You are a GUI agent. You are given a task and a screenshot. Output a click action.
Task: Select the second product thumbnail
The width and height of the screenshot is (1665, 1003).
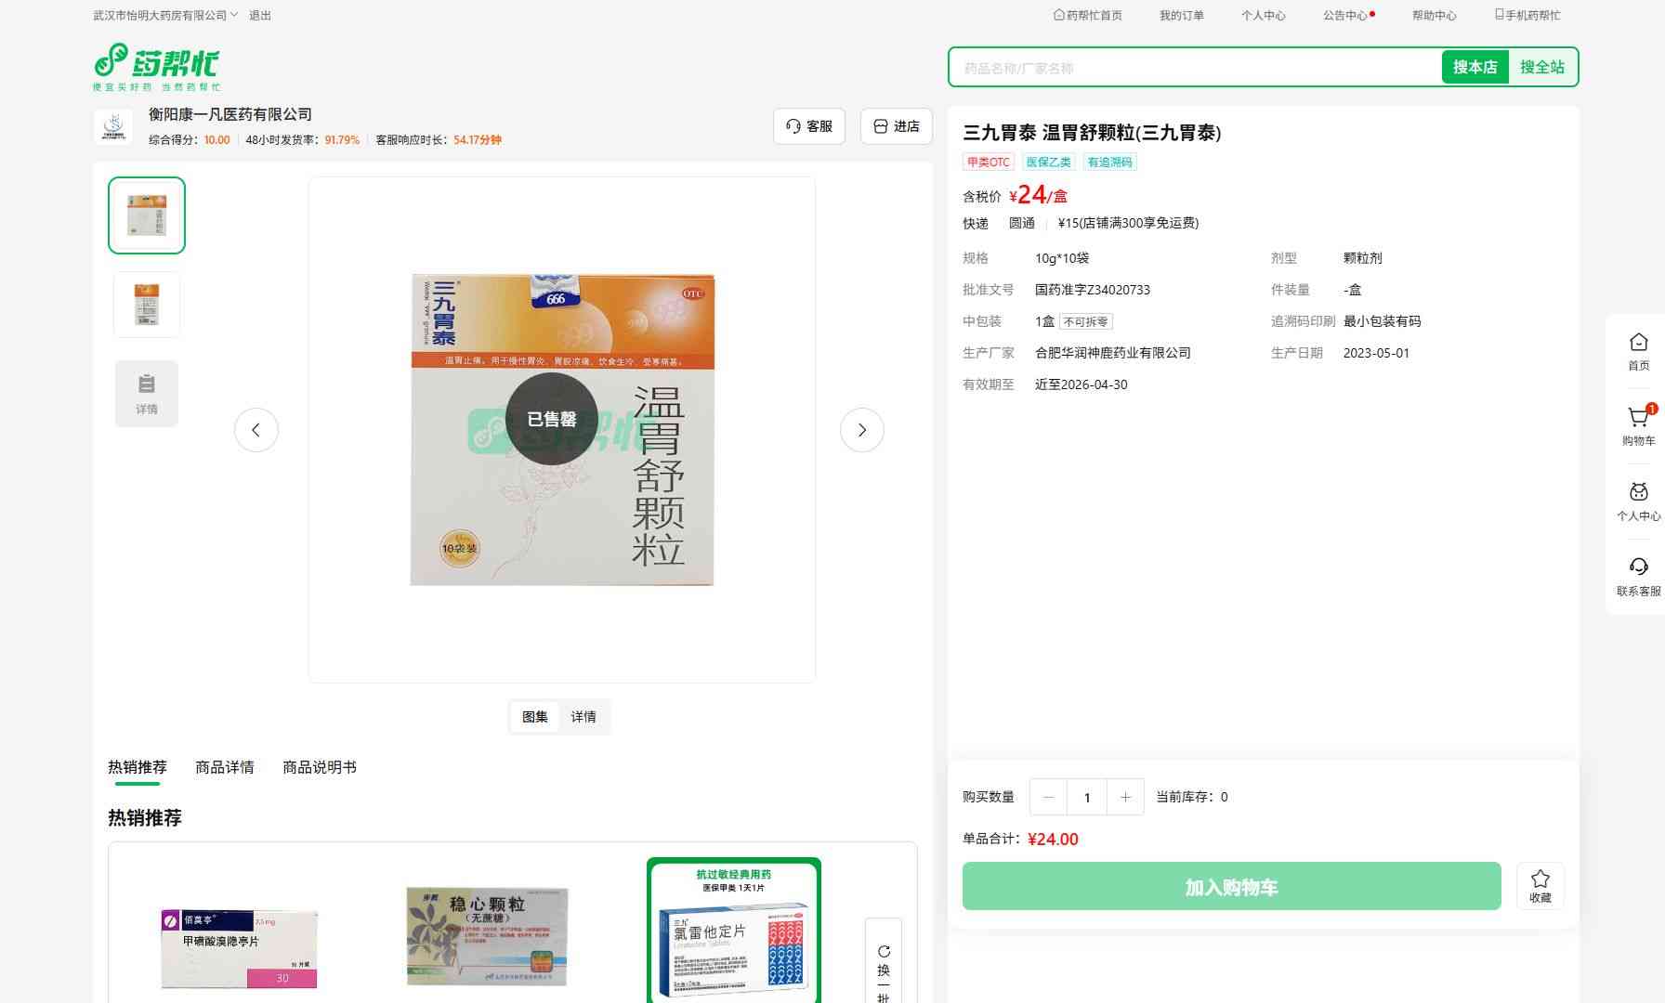[147, 305]
